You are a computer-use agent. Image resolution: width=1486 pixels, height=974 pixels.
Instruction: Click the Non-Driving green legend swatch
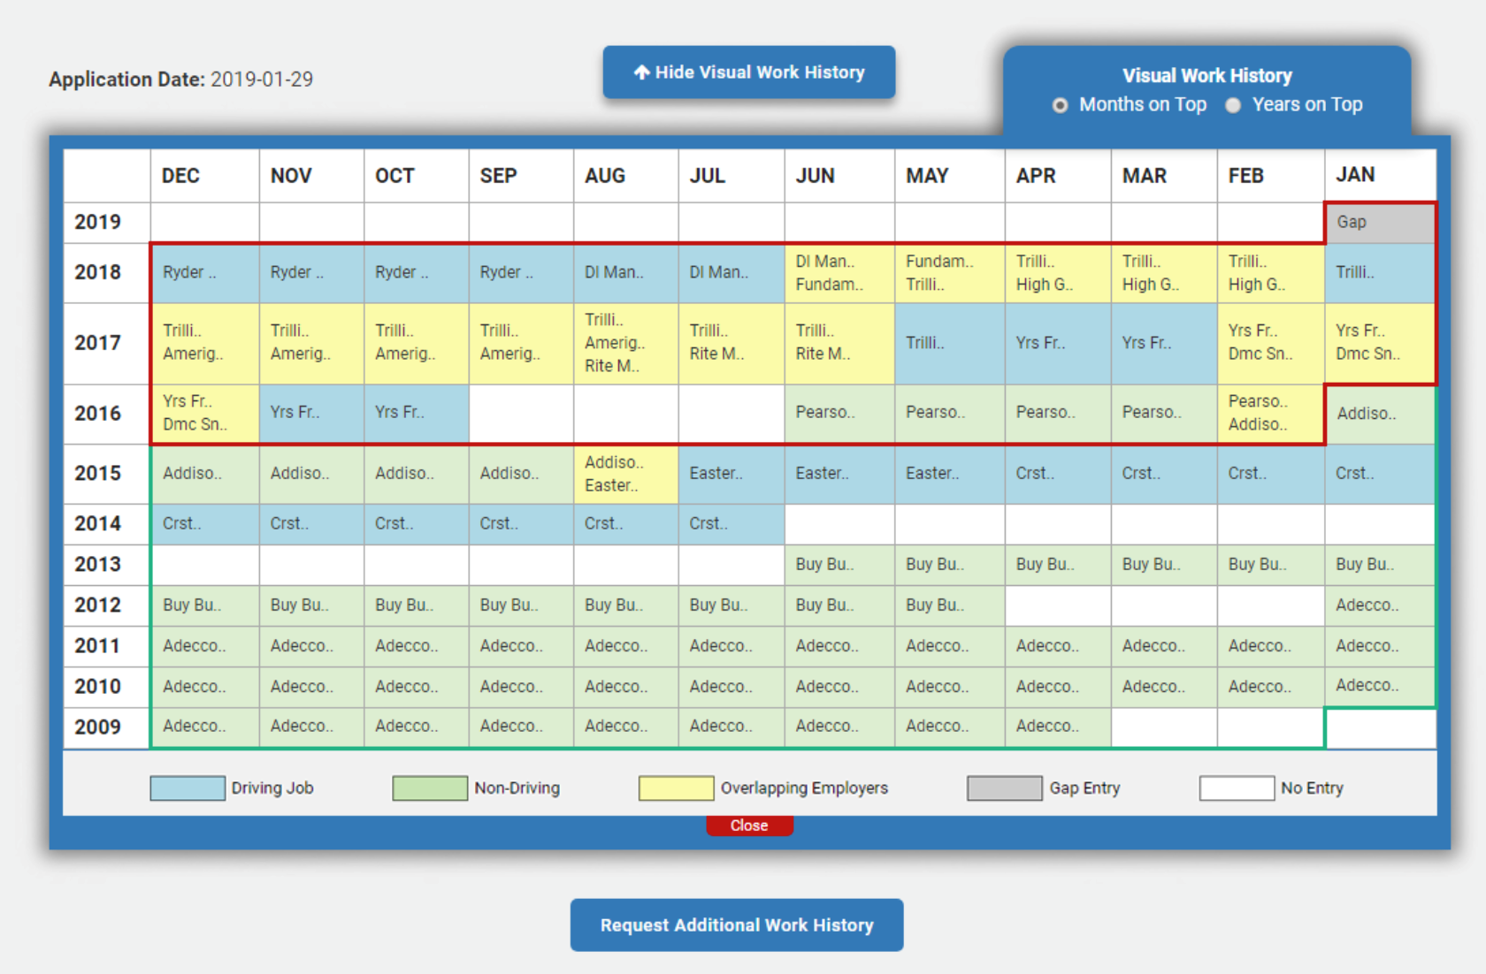(x=429, y=788)
